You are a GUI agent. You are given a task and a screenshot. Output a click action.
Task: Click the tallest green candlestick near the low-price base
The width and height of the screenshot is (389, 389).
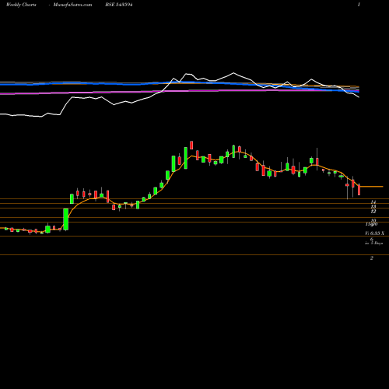(66, 219)
